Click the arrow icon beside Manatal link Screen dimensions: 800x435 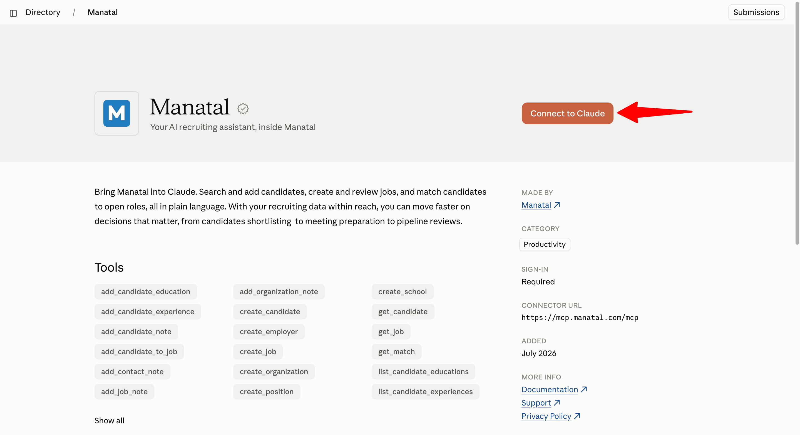557,205
